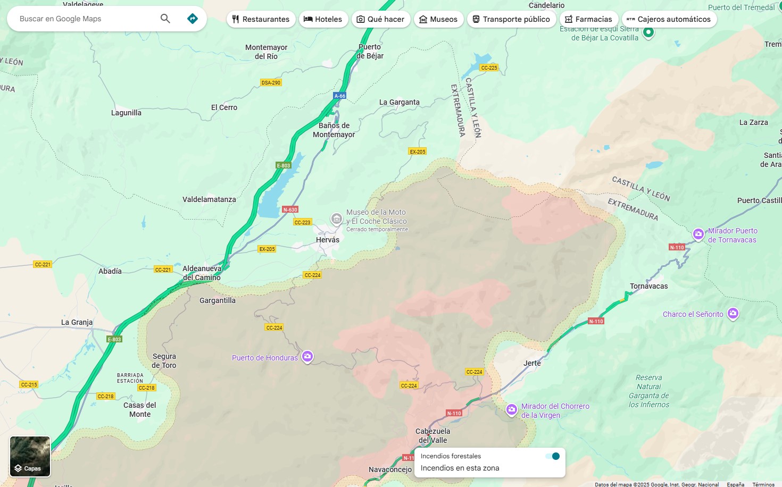Viewport: 782px width, 487px height.
Task: Select the Puerto de Honduras camera marker
Action: [307, 357]
